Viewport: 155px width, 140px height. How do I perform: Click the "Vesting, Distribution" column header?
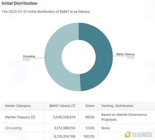(x=117, y=106)
